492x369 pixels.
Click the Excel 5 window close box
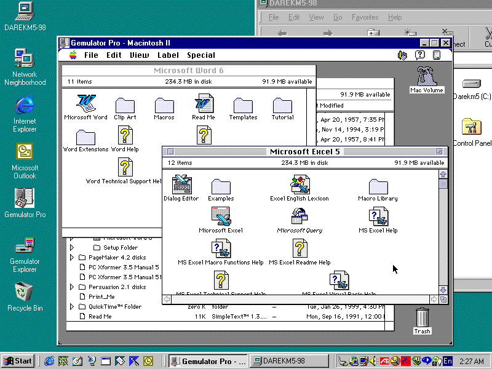(x=170, y=152)
